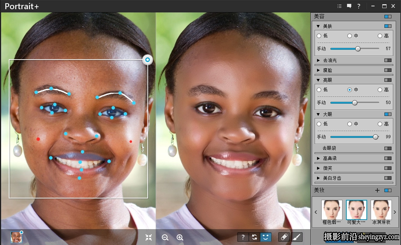Select the brush tool in bottom toolbar
The height and width of the screenshot is (245, 401).
[x=296, y=237]
